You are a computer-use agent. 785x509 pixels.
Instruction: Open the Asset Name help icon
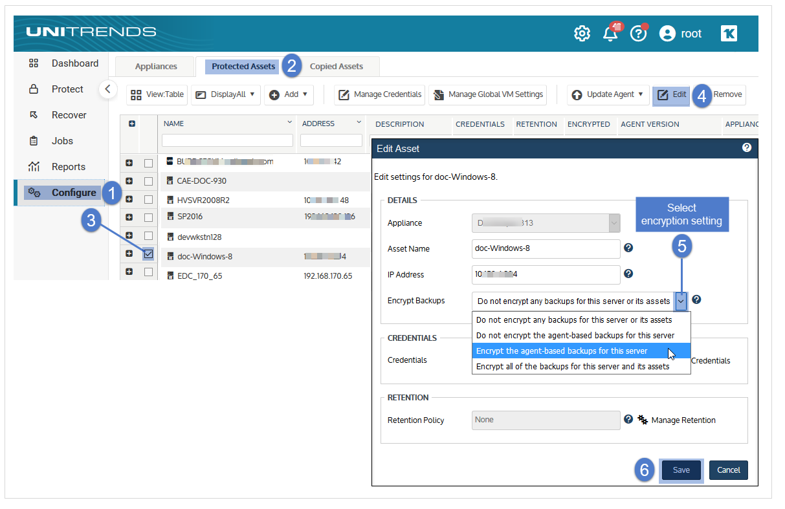click(x=628, y=248)
